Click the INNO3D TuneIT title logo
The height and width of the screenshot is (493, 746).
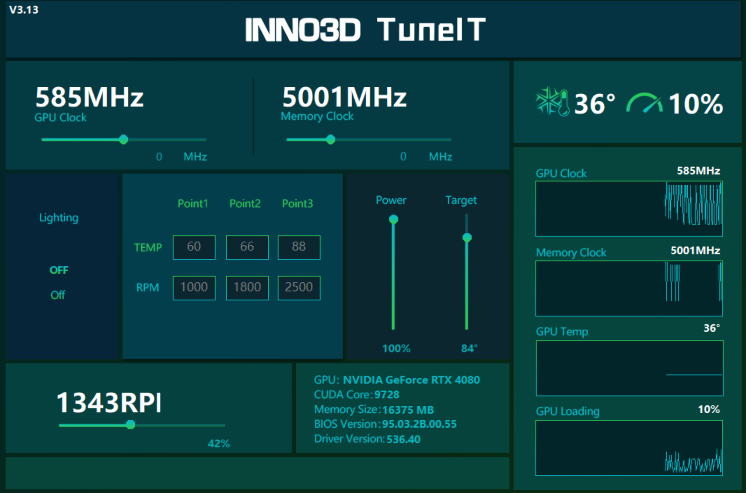tap(365, 29)
